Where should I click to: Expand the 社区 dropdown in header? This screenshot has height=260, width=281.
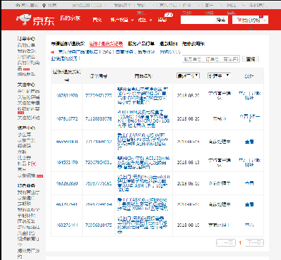coord(145,20)
